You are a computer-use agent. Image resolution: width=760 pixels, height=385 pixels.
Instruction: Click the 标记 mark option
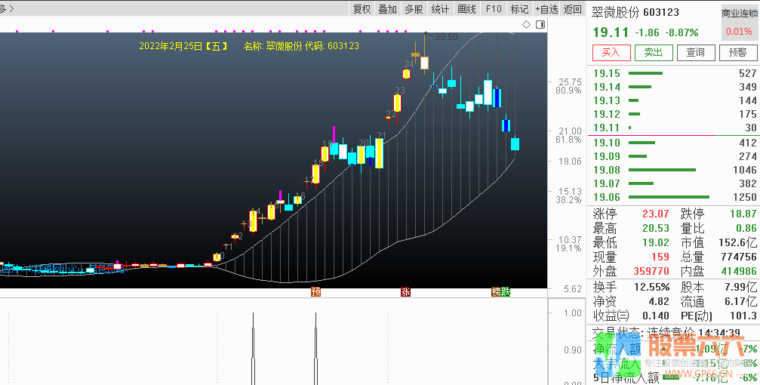pyautogui.click(x=519, y=9)
